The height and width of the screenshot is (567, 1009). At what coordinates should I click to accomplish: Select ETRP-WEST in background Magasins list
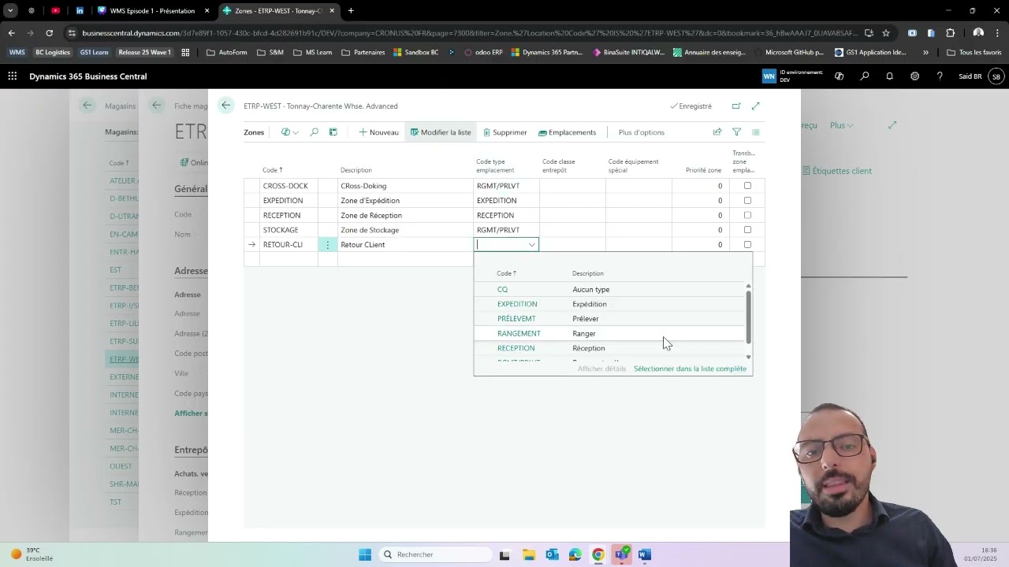tap(124, 359)
